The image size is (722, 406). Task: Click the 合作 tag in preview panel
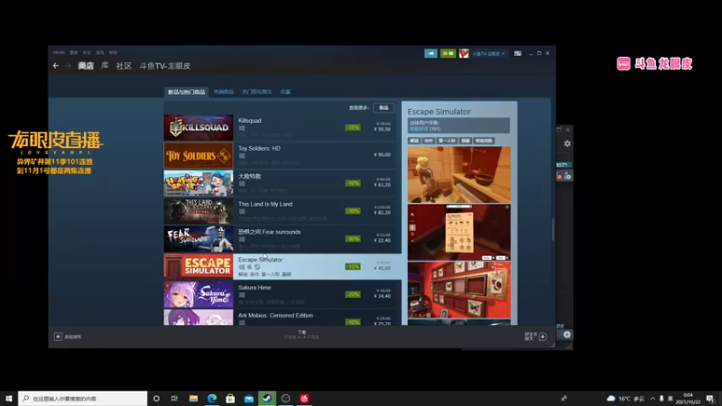(429, 141)
